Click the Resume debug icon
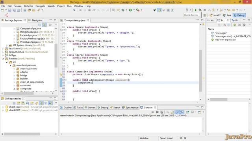 80,10
